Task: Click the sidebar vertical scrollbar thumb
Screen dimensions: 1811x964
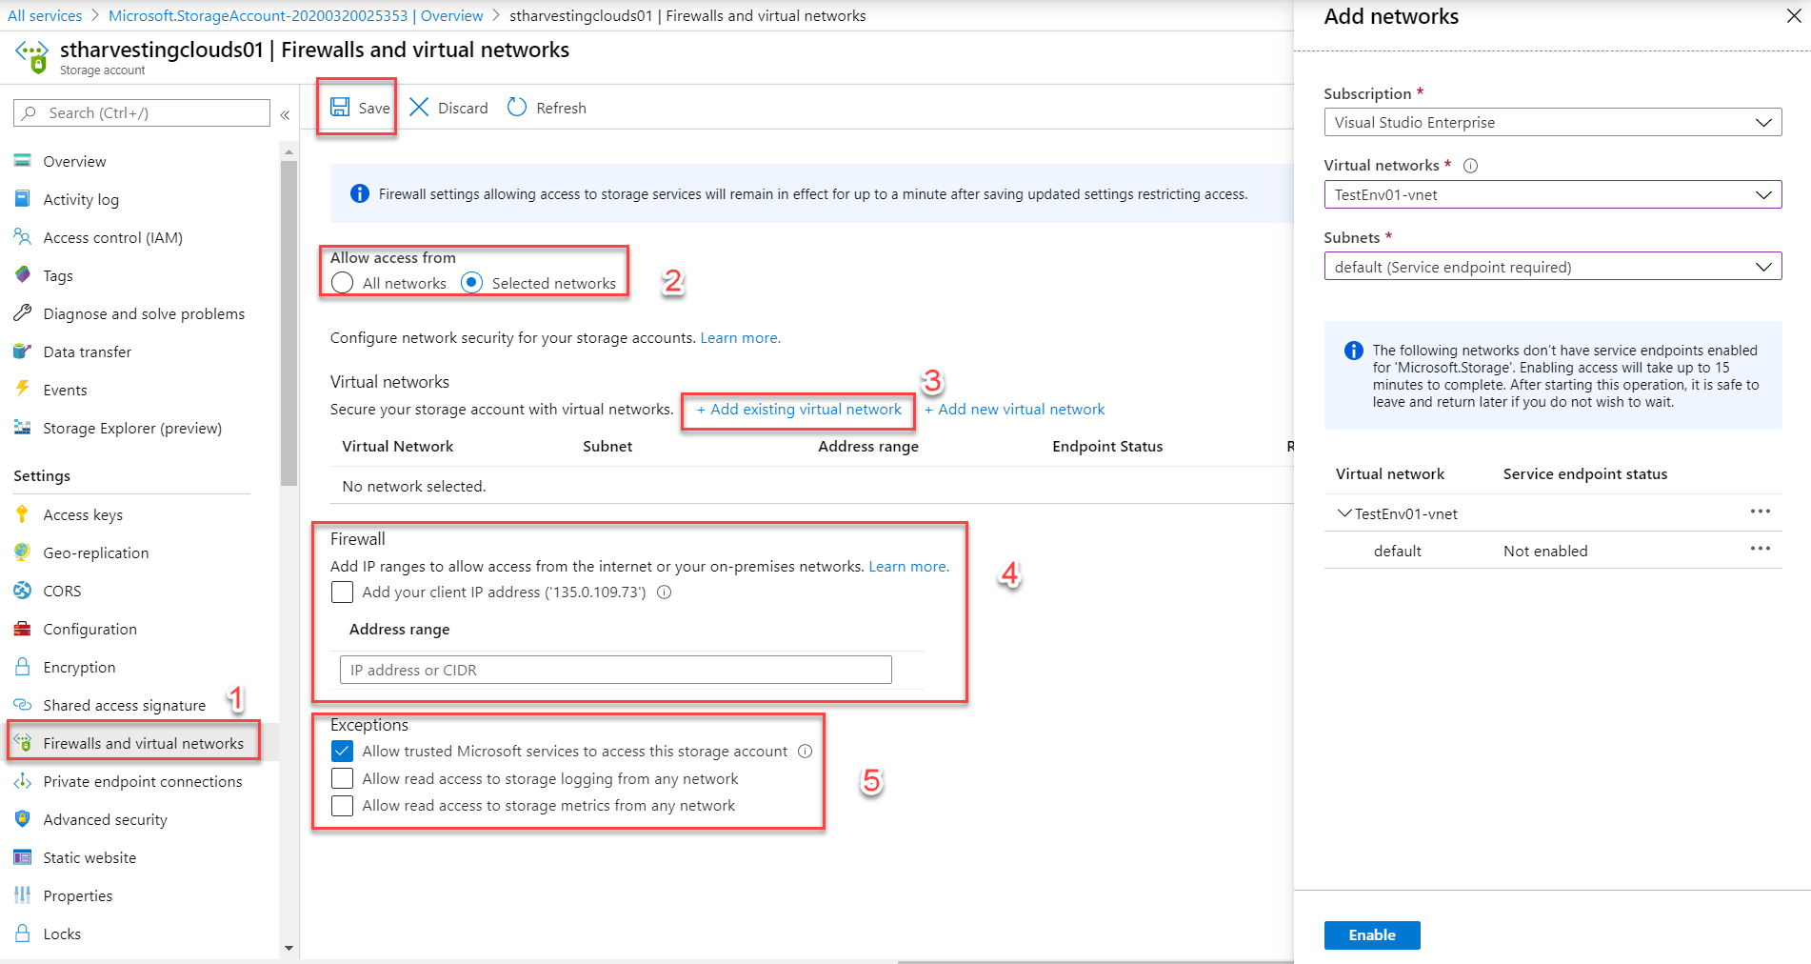Action: tap(289, 324)
